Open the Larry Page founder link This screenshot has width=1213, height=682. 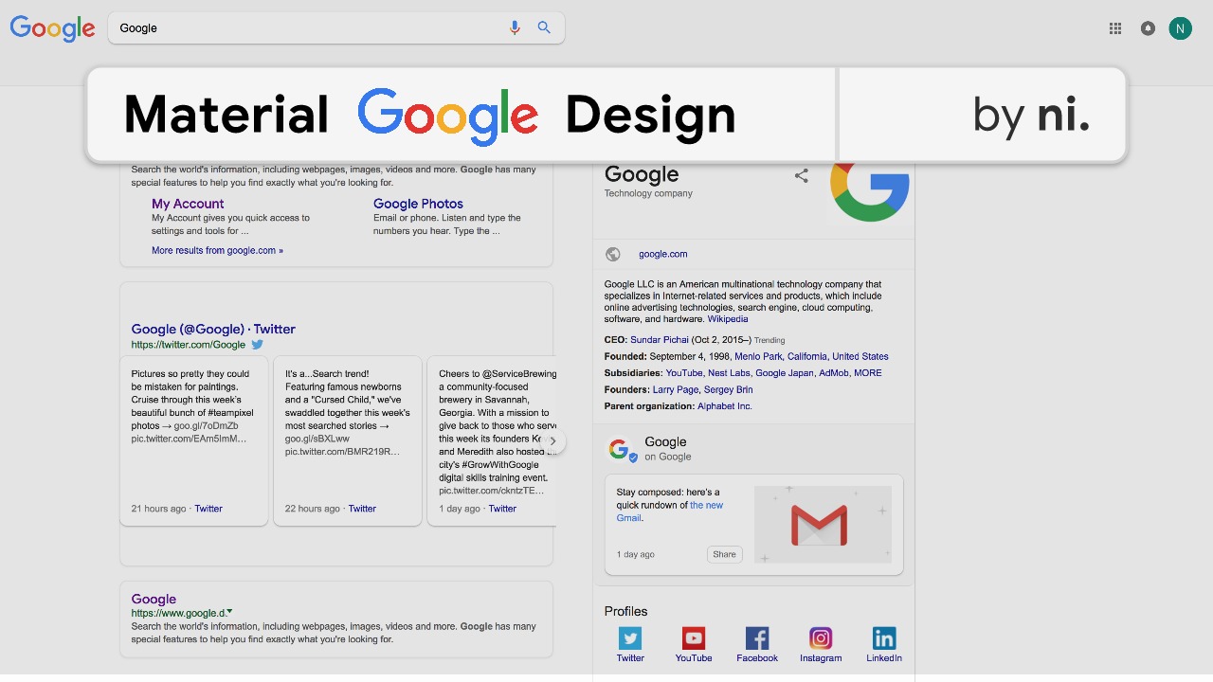pos(676,389)
